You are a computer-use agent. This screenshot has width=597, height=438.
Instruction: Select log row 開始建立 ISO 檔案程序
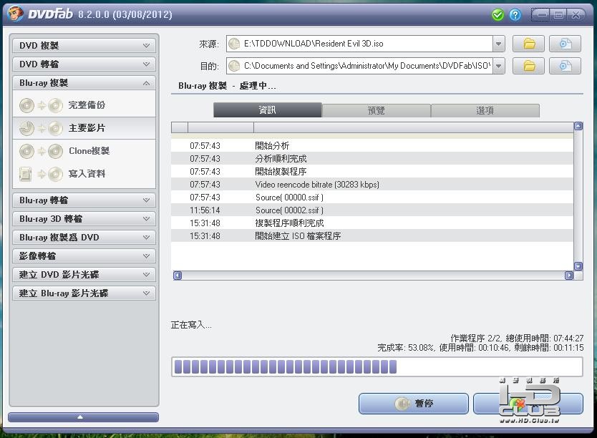point(372,236)
